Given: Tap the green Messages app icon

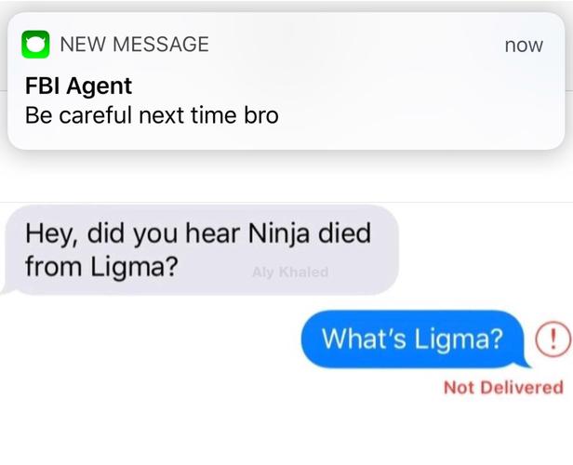Looking at the screenshot, I should [35, 45].
